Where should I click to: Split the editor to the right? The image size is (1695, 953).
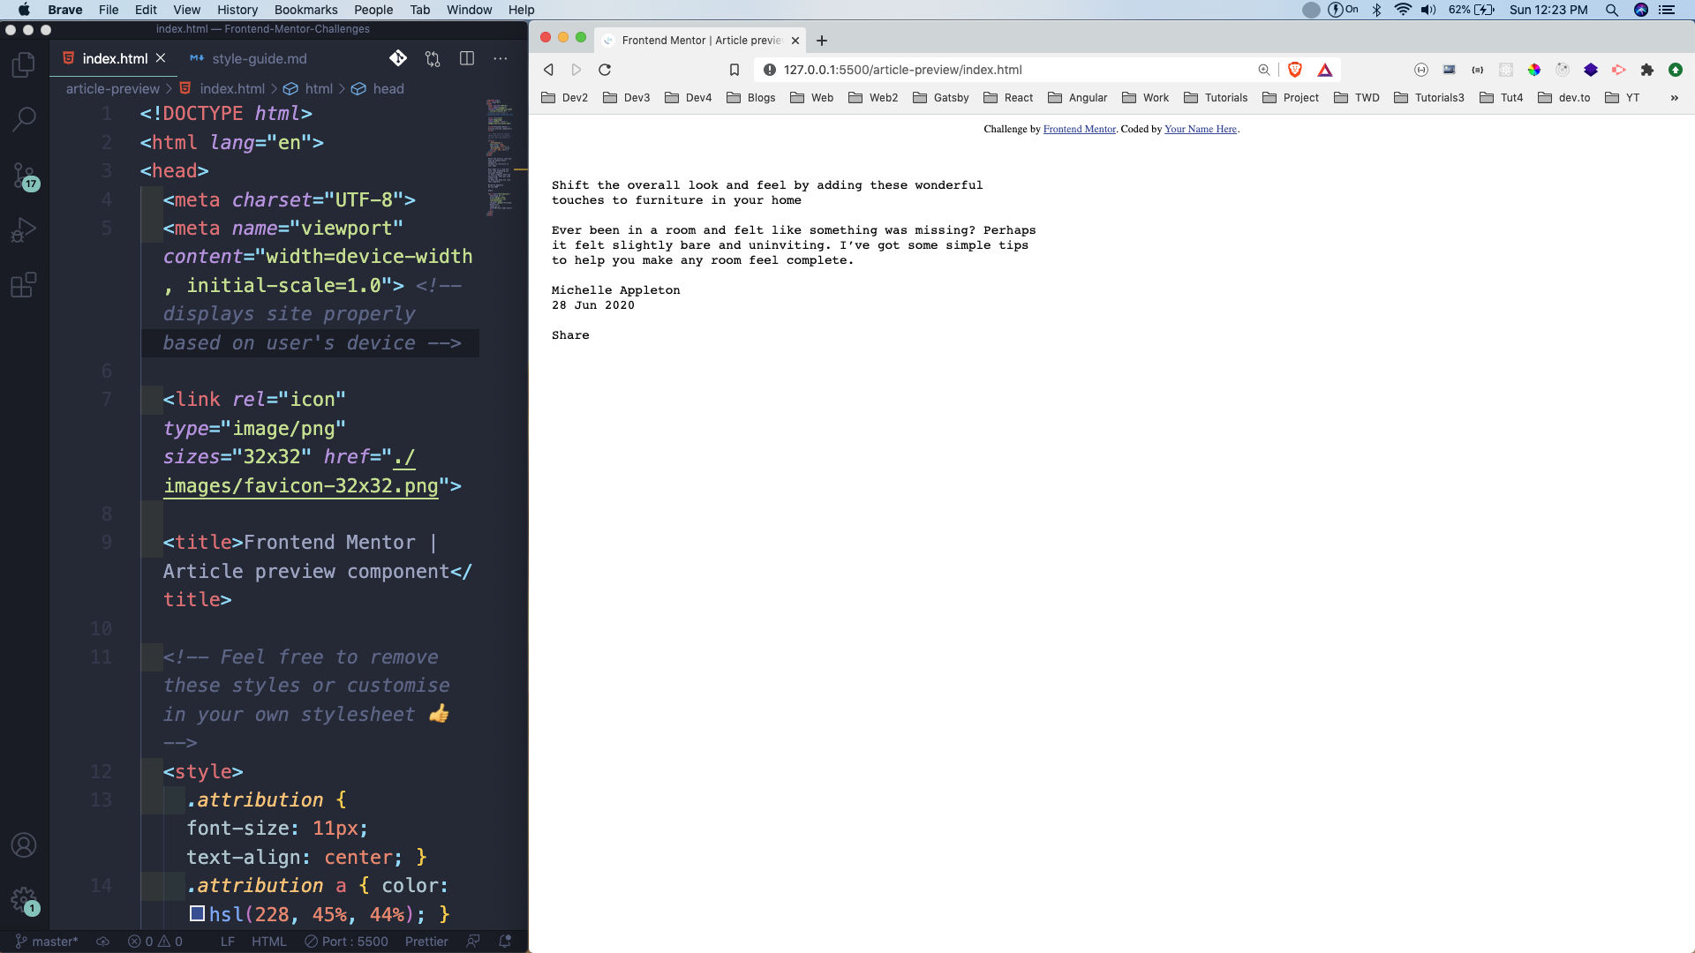click(467, 58)
